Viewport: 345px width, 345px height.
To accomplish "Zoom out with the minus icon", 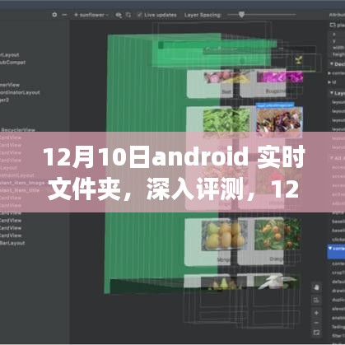I will (316, 323).
